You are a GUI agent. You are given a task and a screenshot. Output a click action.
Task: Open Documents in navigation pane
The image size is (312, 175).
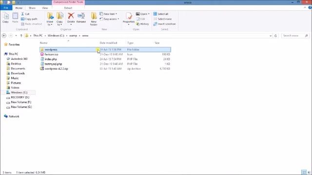(16, 69)
